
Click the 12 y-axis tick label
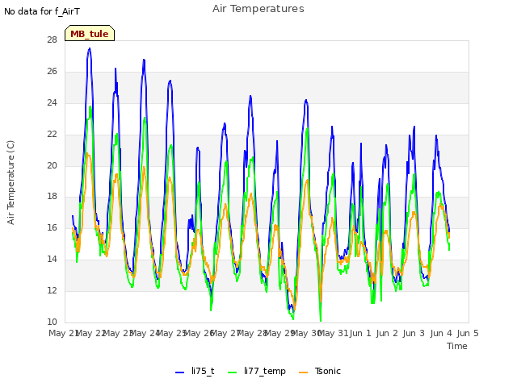tap(52, 290)
